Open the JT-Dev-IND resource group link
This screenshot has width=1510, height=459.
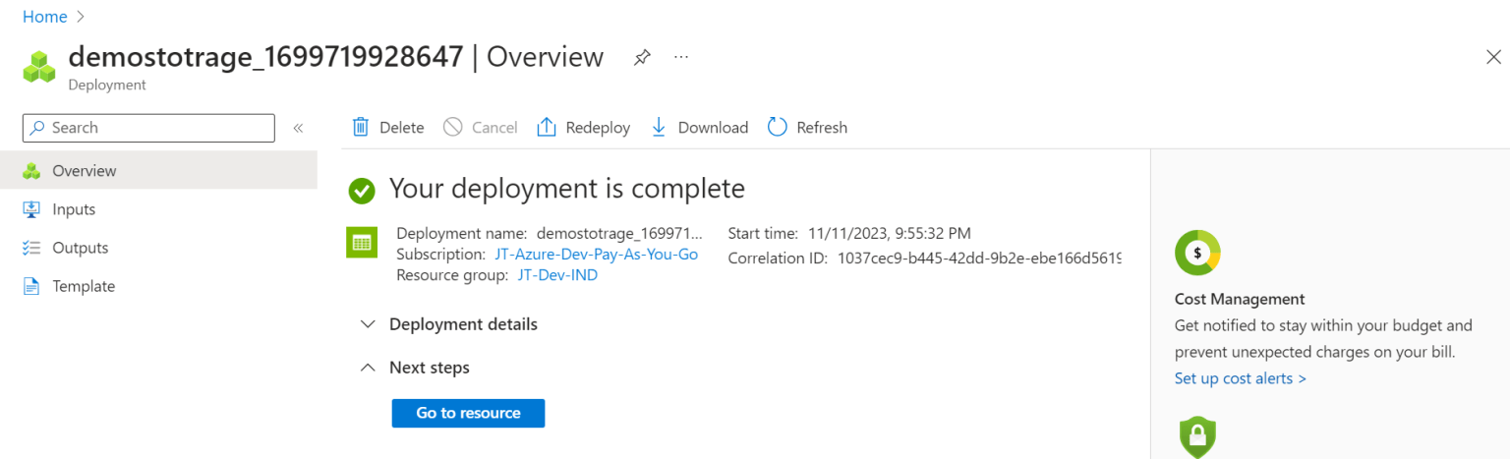[557, 275]
